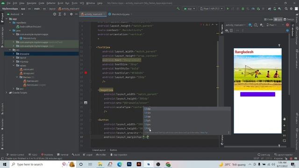
Task: Expand the drawable folder arrow
Action: (14, 54)
